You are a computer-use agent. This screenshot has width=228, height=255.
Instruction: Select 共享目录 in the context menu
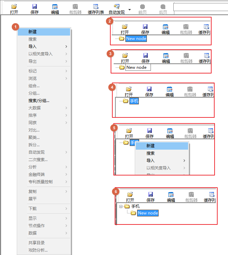click(37, 243)
